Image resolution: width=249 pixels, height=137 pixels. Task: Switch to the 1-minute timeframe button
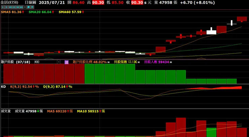tap(3, 7)
